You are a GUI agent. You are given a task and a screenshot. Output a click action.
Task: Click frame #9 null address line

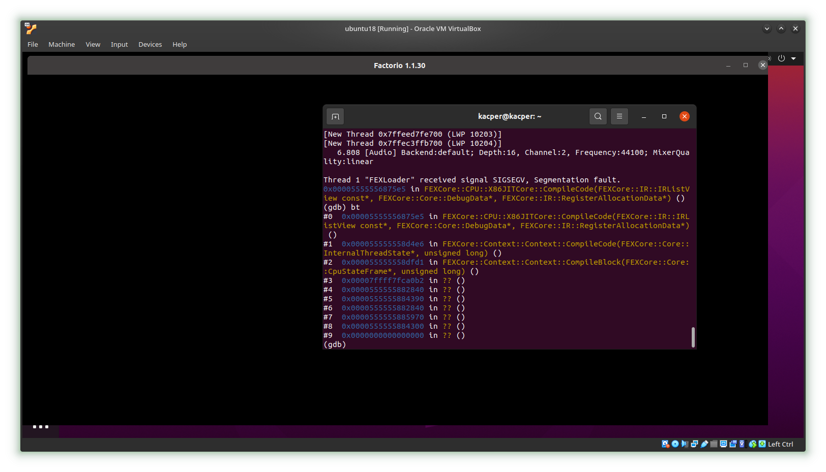click(x=394, y=335)
